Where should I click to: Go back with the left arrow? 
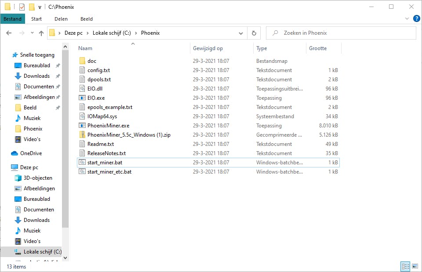click(9, 33)
